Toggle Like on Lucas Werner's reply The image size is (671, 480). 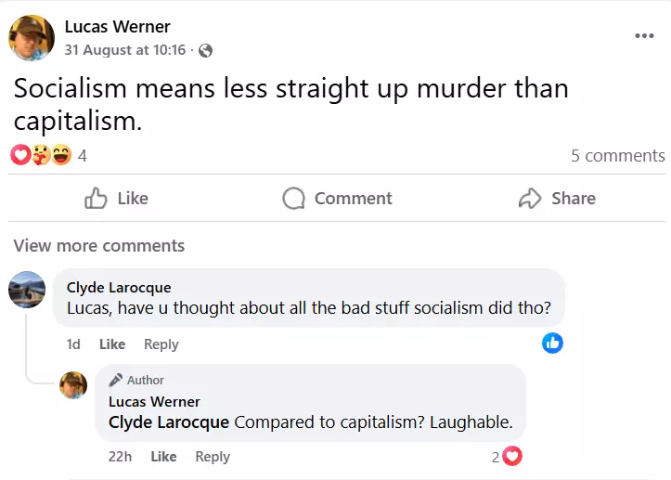[x=163, y=457]
